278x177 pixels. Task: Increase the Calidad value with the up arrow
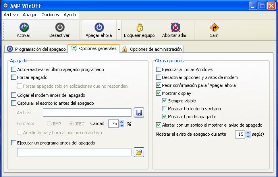(122, 122)
